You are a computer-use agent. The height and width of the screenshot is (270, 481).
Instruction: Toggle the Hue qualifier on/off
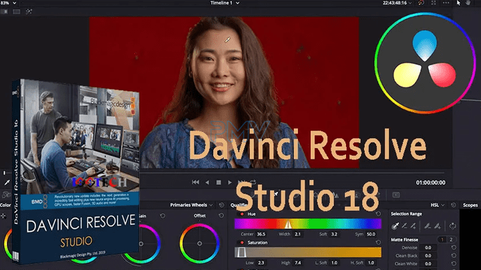[x=242, y=214]
